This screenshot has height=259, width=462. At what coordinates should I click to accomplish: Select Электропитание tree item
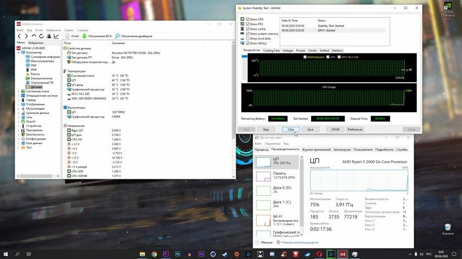pos(39,78)
